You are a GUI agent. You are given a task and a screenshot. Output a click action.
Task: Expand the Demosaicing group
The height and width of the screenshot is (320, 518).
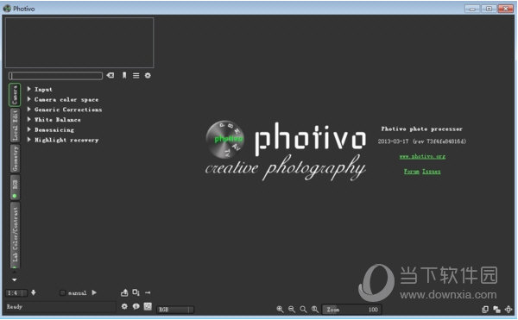point(51,130)
